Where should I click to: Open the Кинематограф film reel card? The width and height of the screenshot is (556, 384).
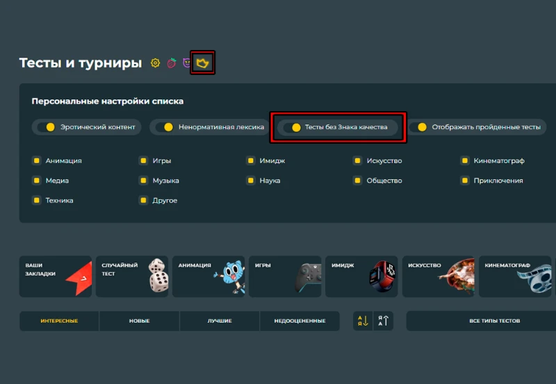click(515, 276)
